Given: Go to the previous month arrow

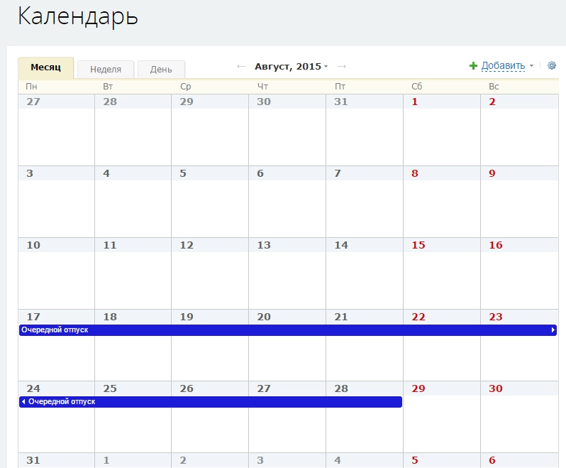Looking at the screenshot, I should coord(241,66).
